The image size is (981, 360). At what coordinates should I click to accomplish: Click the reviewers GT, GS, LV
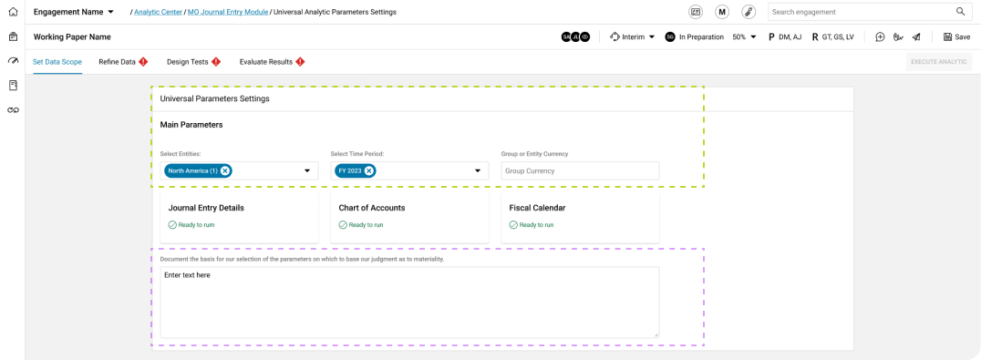(x=832, y=36)
